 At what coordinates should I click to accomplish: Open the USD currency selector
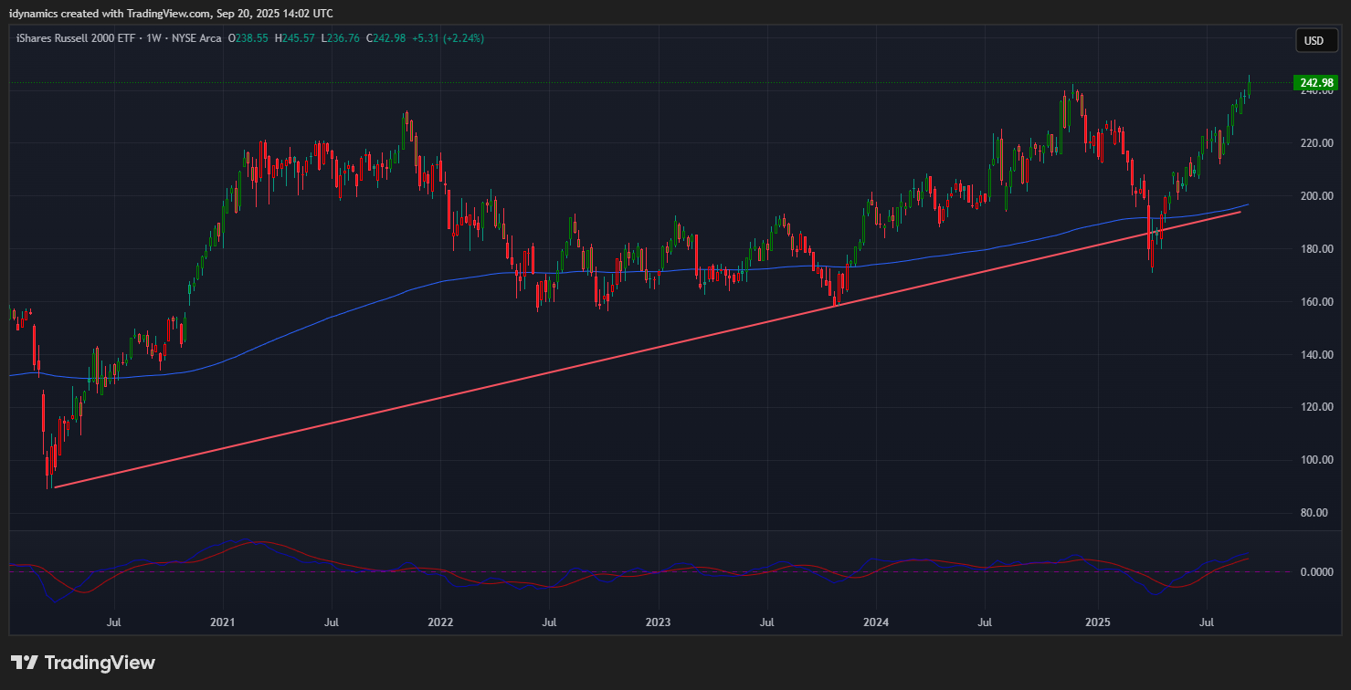(1314, 40)
